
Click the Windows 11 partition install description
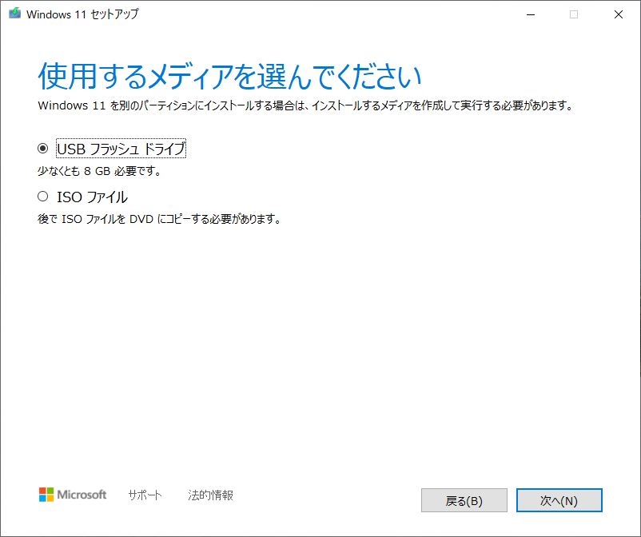click(305, 105)
